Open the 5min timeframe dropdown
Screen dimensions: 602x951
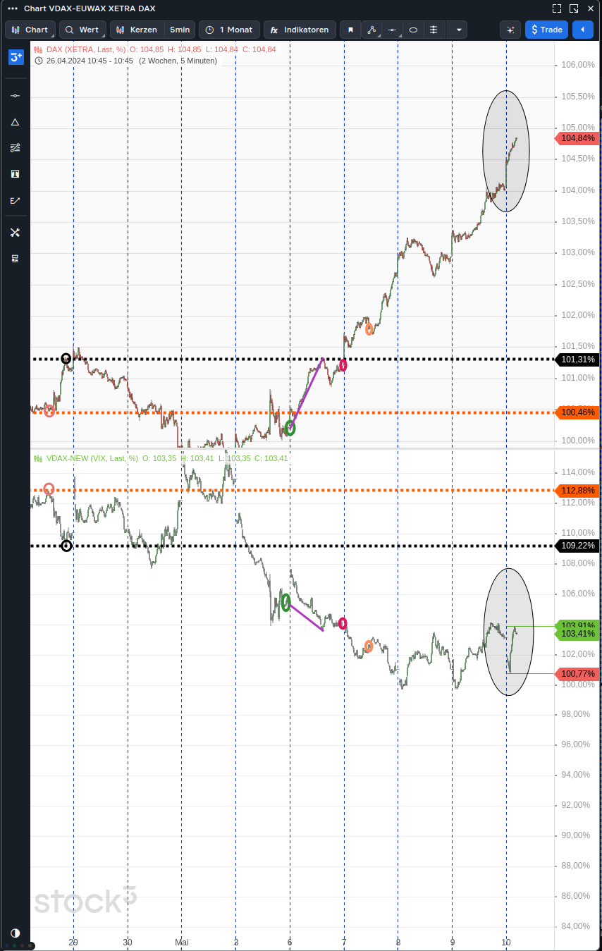tap(180, 30)
